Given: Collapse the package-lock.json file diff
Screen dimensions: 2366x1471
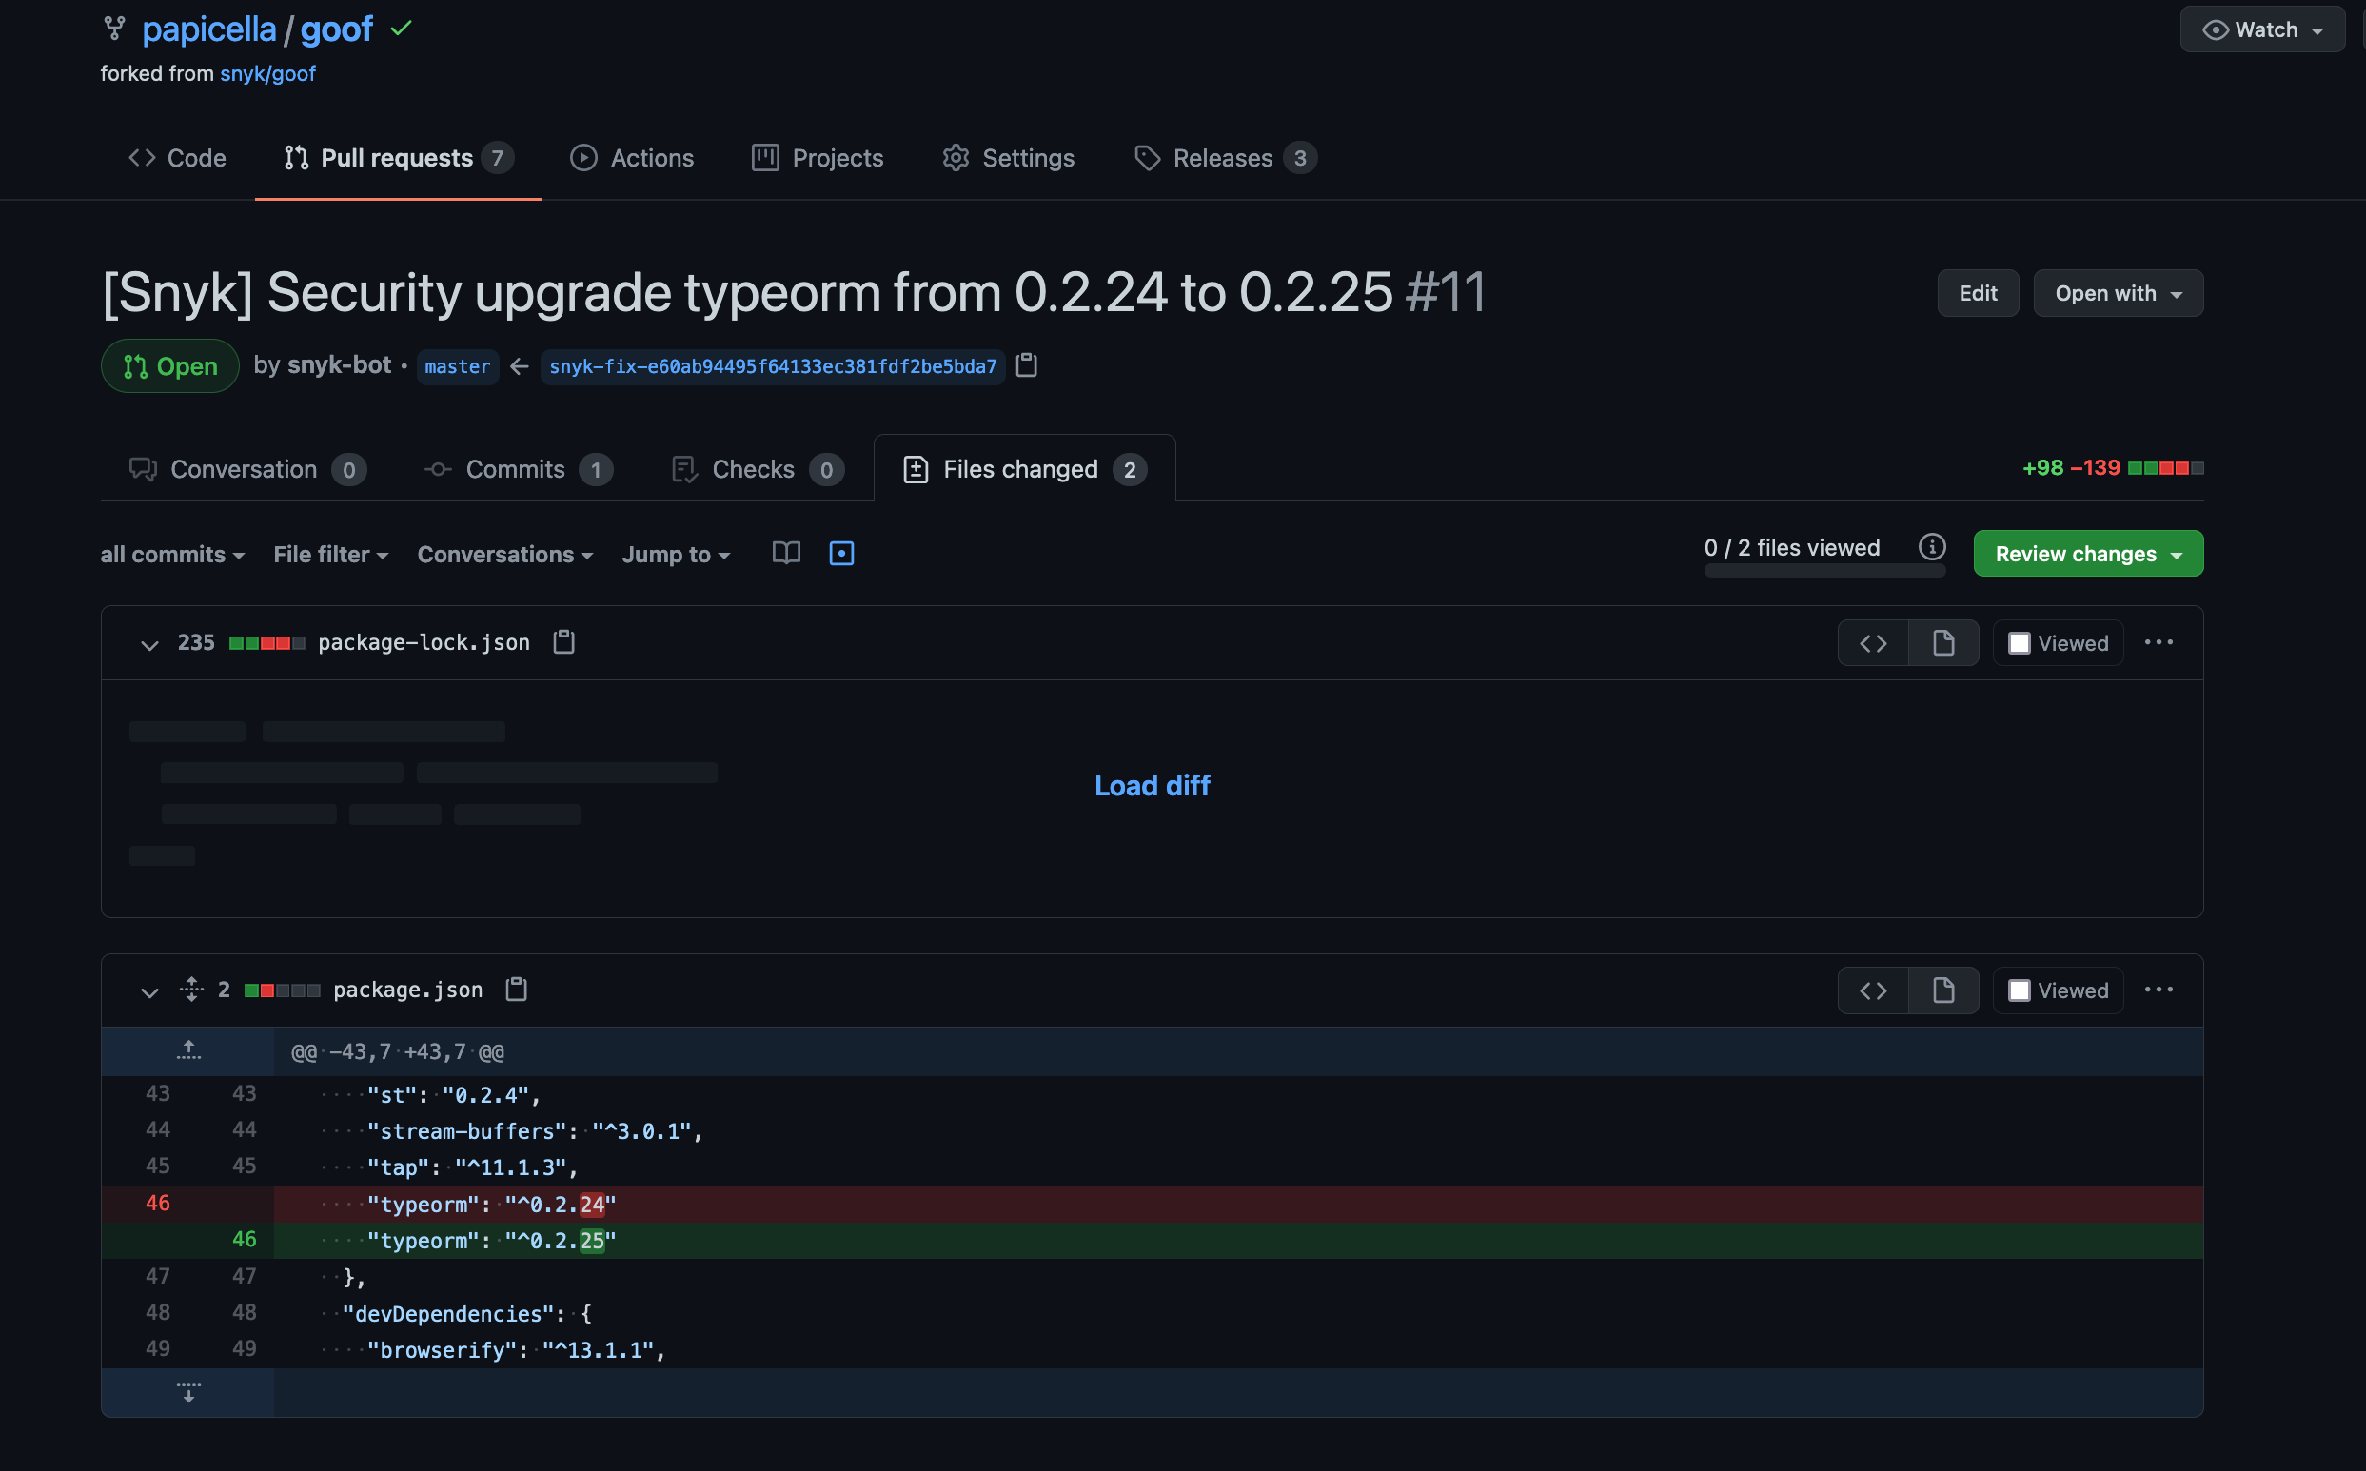Looking at the screenshot, I should coord(148,644).
